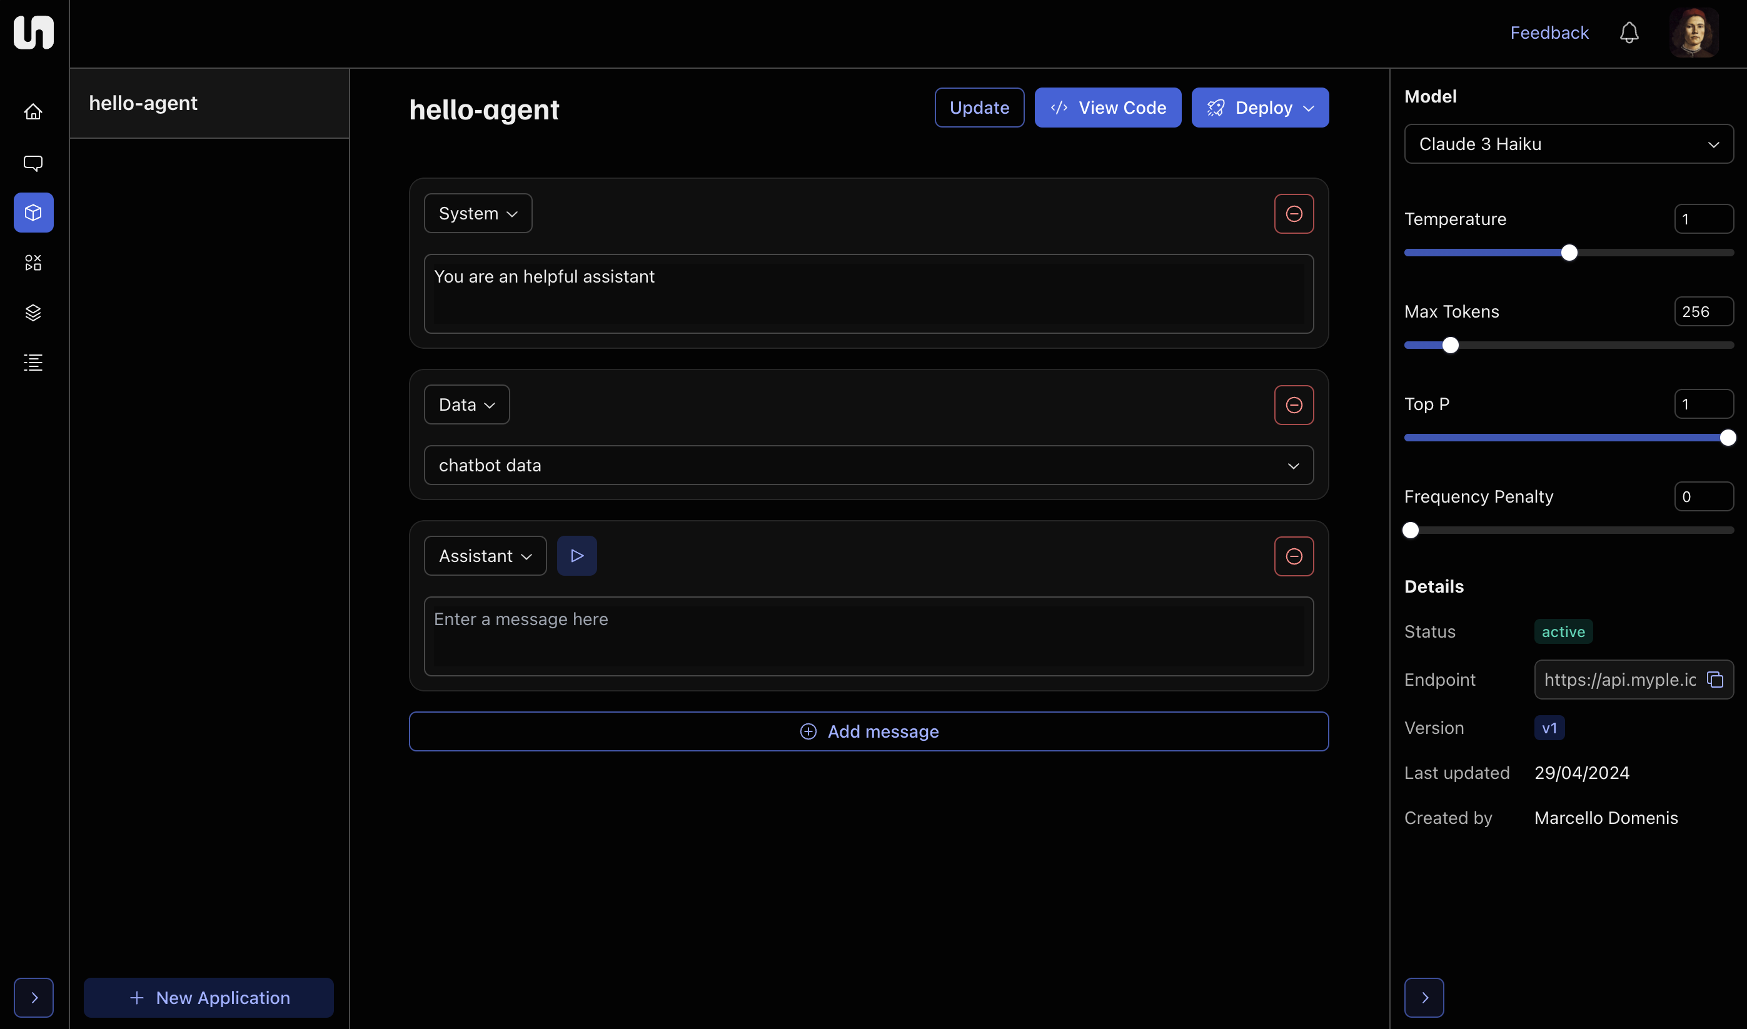Click the Feedback link
1747x1029 pixels.
tap(1549, 33)
